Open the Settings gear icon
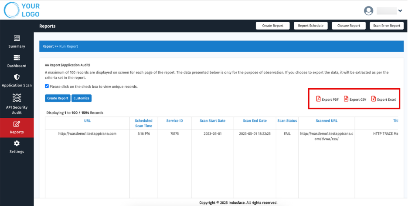This screenshot has height=206, width=408. coord(17,143)
